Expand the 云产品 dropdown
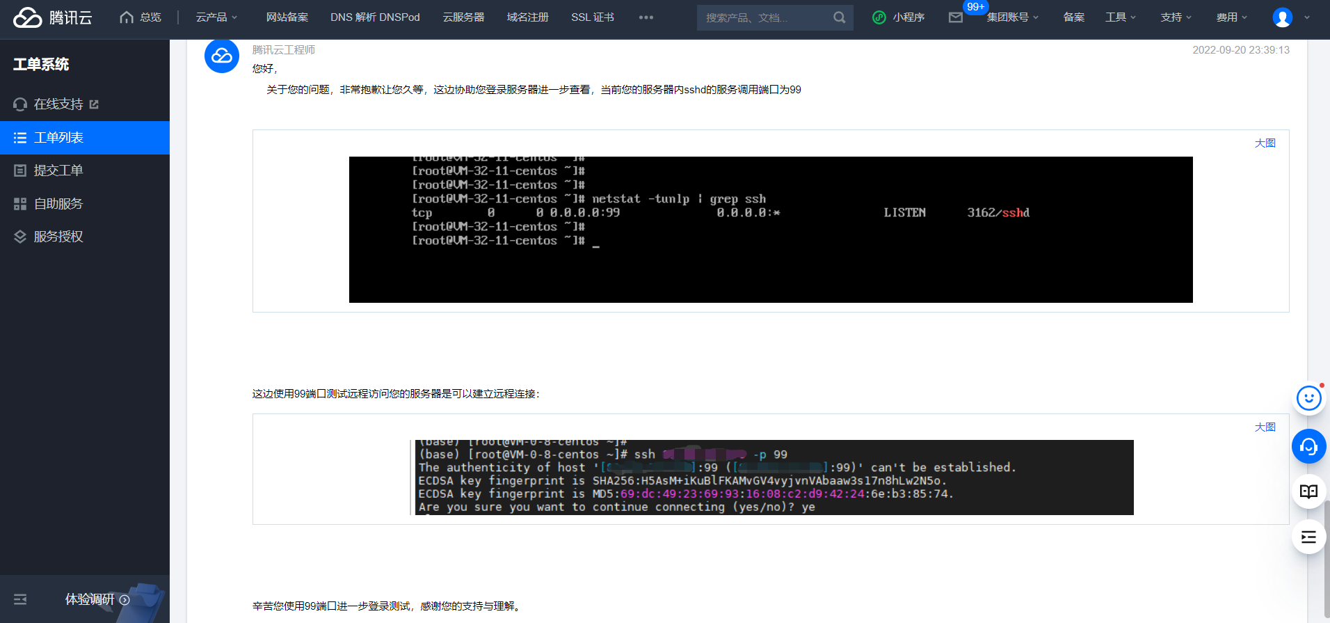 pyautogui.click(x=216, y=17)
